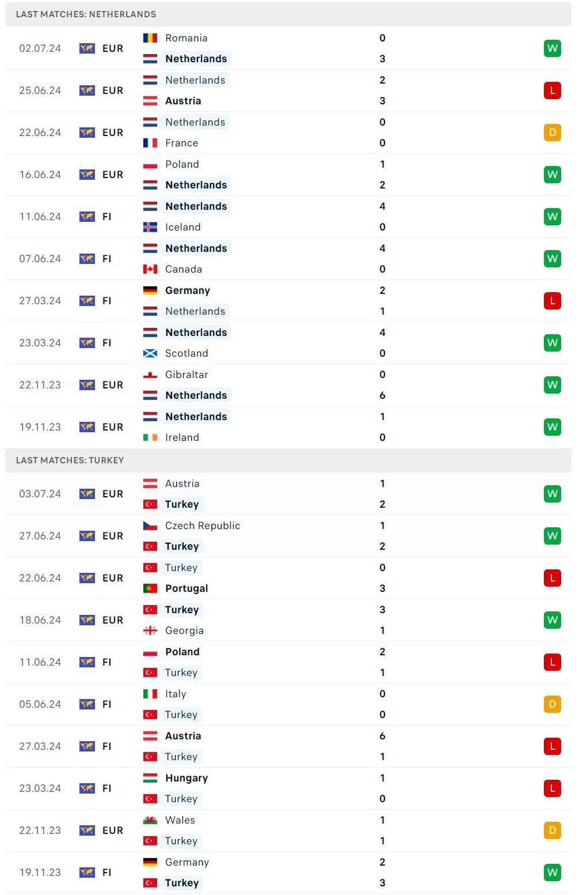Click the Hungary flag icon
The width and height of the screenshot is (579, 895).
pyautogui.click(x=150, y=778)
